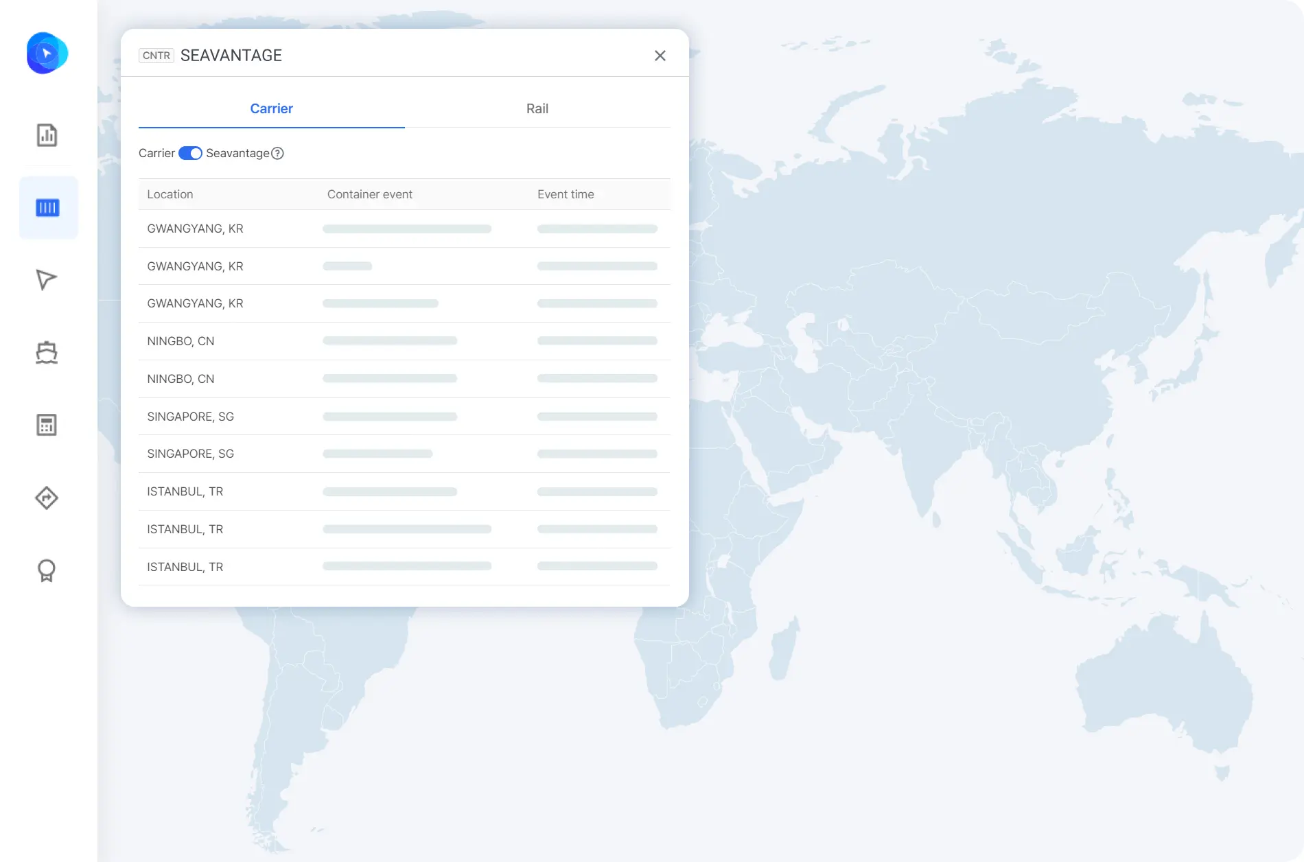Open the report chart sidebar icon
The width and height of the screenshot is (1304, 862).
pos(47,135)
